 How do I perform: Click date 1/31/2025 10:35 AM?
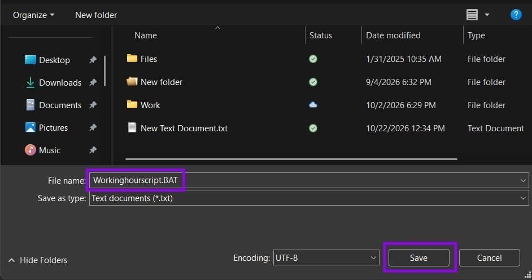pos(404,59)
